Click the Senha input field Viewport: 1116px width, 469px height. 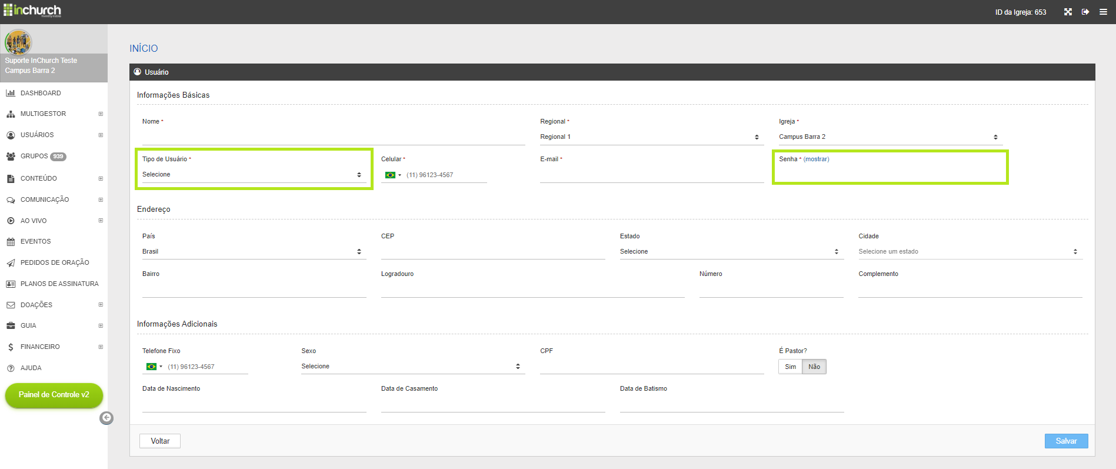(890, 175)
